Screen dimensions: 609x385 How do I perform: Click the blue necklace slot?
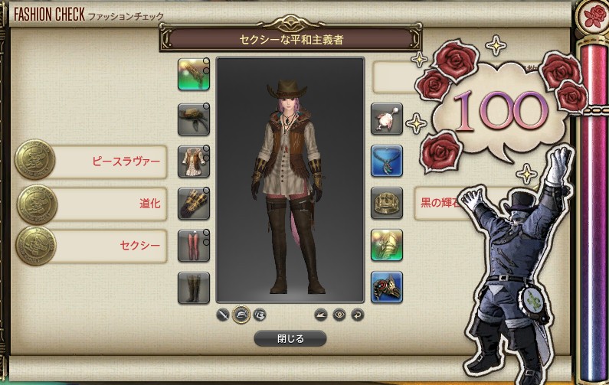(386, 162)
